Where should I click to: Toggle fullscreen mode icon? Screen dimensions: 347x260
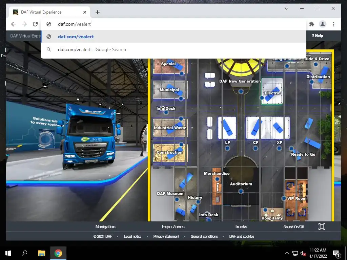(322, 226)
